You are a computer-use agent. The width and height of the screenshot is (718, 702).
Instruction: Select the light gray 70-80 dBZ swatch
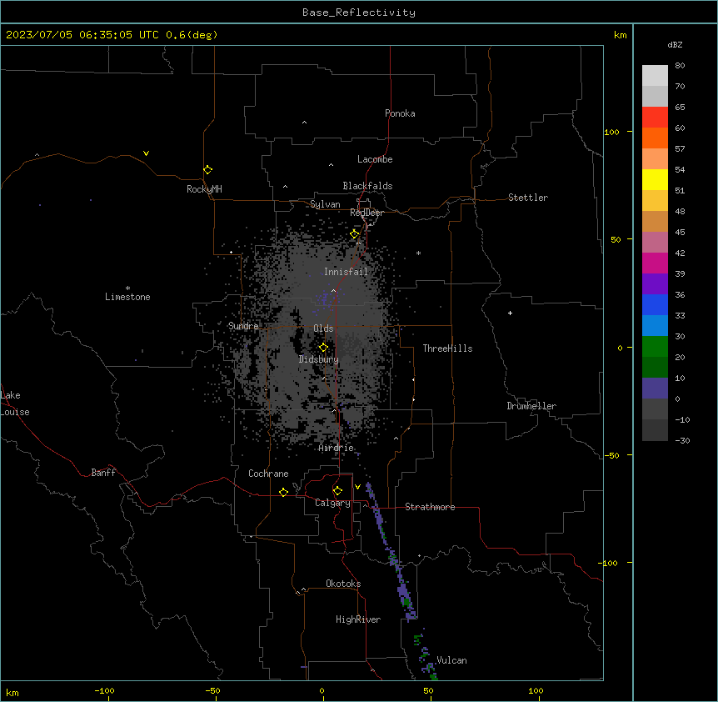tap(655, 75)
